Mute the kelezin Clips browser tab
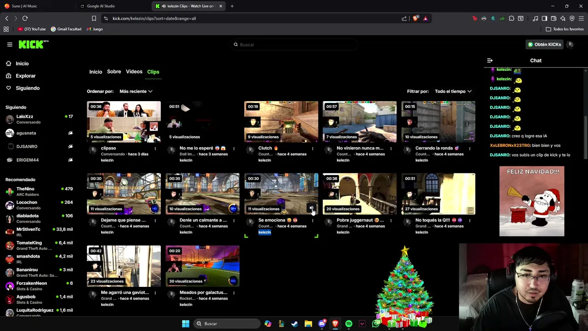The width and height of the screenshot is (588, 331). coord(164,6)
